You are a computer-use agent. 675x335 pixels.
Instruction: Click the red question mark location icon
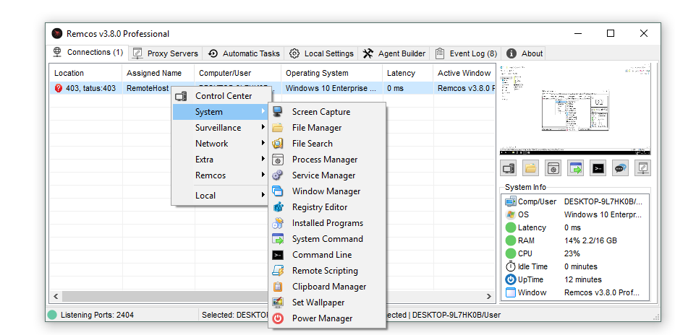coord(59,89)
